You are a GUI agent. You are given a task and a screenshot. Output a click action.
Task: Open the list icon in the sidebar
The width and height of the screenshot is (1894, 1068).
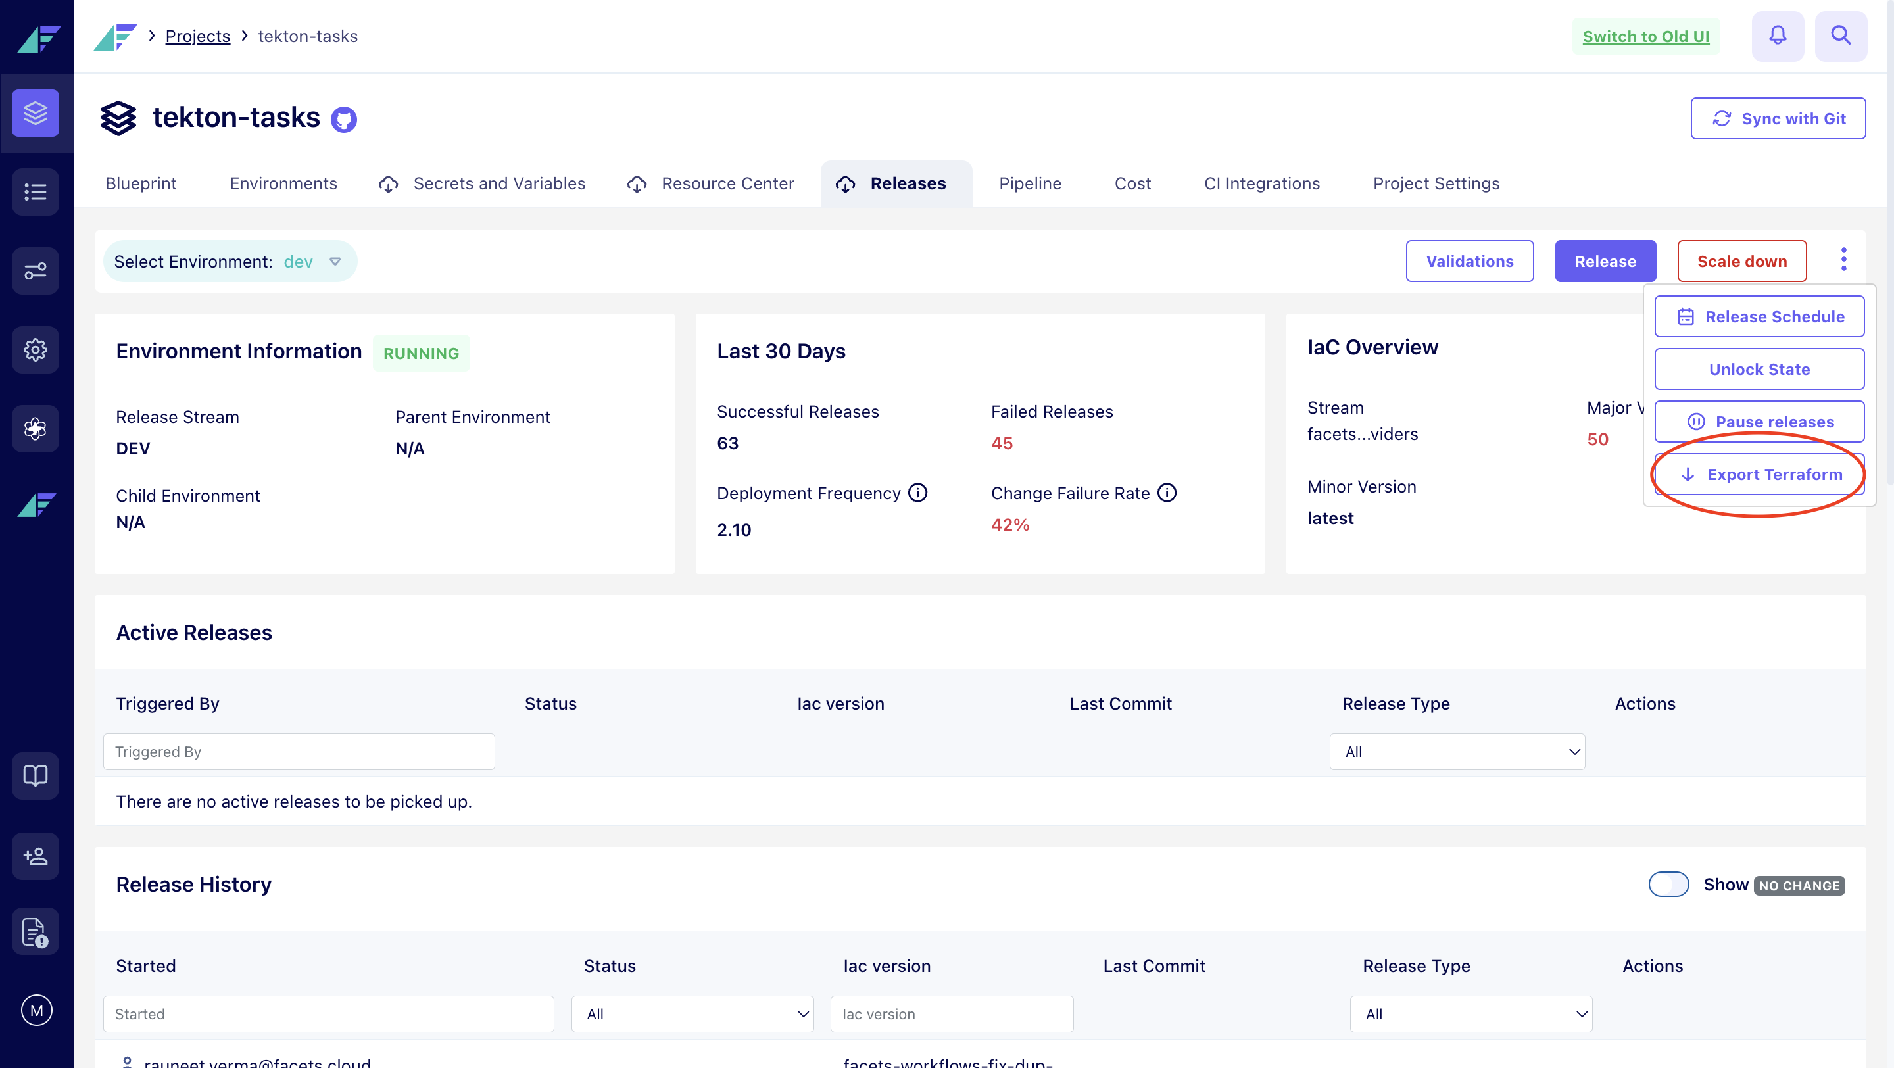[36, 192]
